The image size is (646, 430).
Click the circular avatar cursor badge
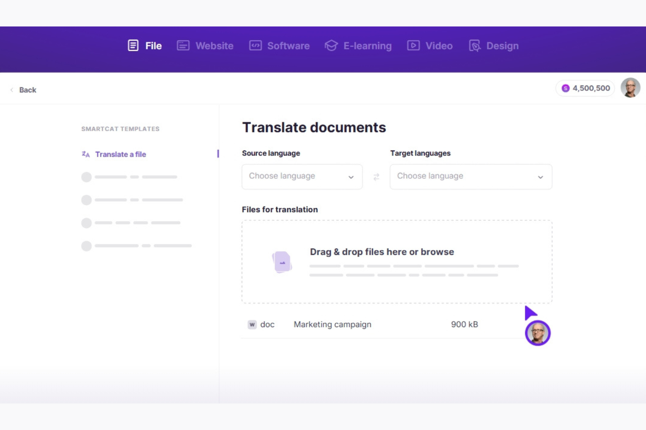tap(538, 333)
